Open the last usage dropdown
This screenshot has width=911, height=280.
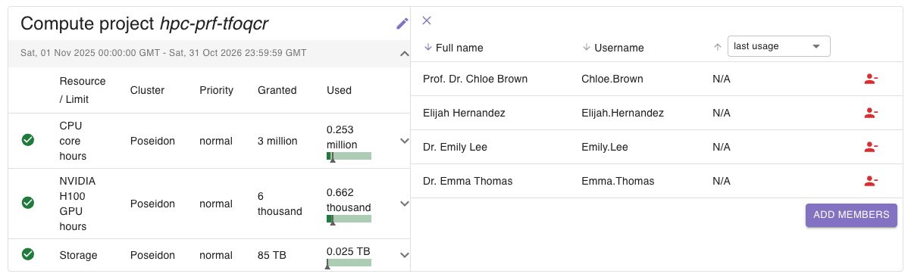click(779, 46)
